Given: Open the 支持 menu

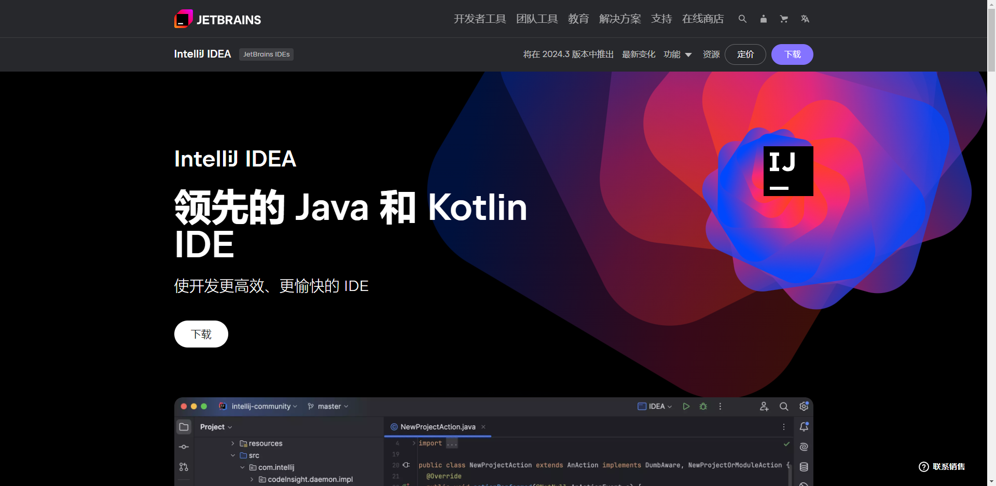Looking at the screenshot, I should click(661, 19).
